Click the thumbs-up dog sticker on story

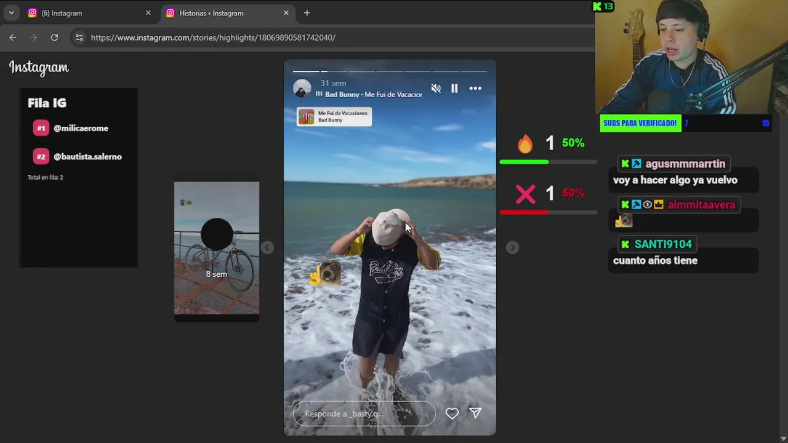pyautogui.click(x=326, y=273)
